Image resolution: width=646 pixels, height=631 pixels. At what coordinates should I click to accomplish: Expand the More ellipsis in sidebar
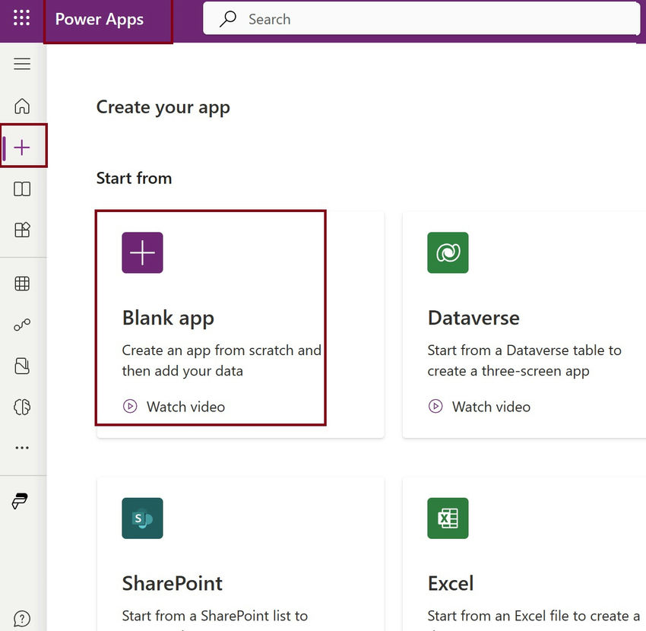coord(22,448)
